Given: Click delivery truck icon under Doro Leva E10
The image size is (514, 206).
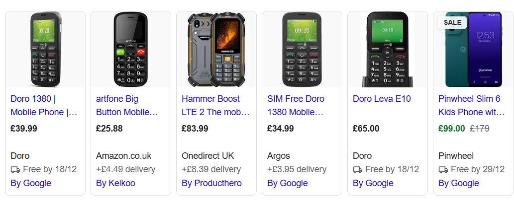Looking at the screenshot, I should 357,170.
